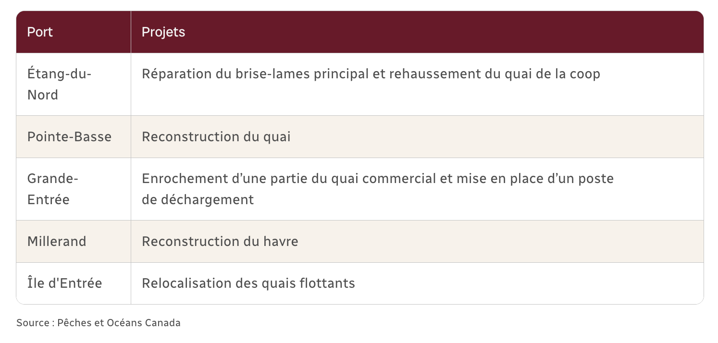This screenshot has height=343, width=718.
Task: Click the word Nord in first row
Action: (43, 95)
